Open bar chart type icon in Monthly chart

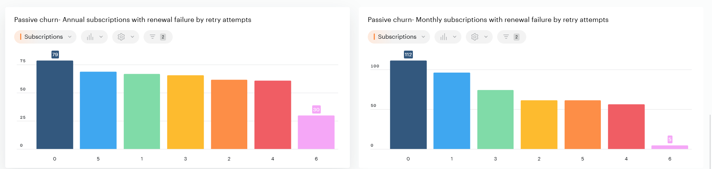(443, 37)
